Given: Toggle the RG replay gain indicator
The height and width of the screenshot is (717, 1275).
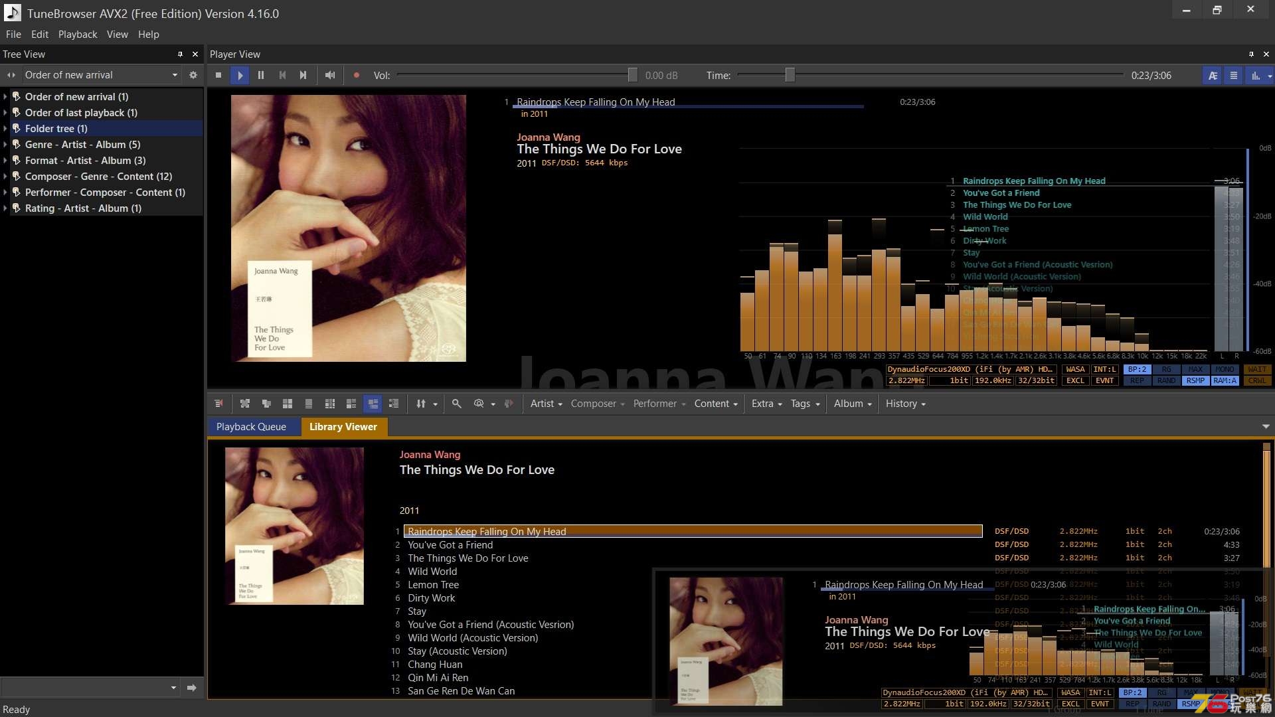Looking at the screenshot, I should (1166, 370).
